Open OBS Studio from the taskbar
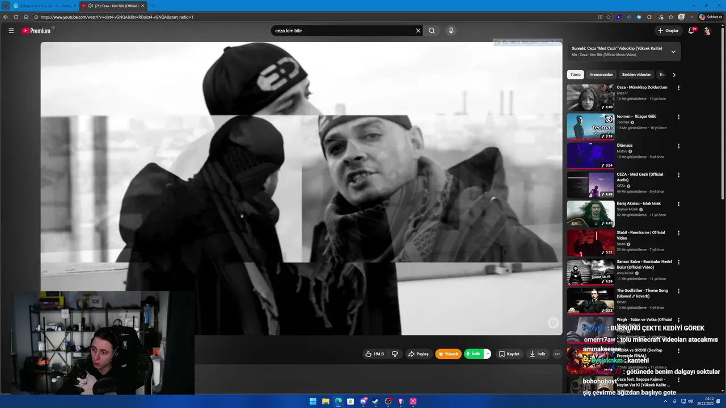Screen dimensions: 726x408 [x=388, y=401]
